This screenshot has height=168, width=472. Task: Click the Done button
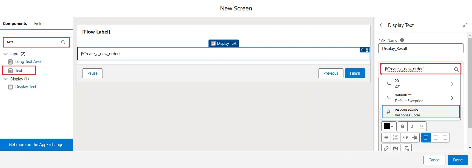coord(457,160)
